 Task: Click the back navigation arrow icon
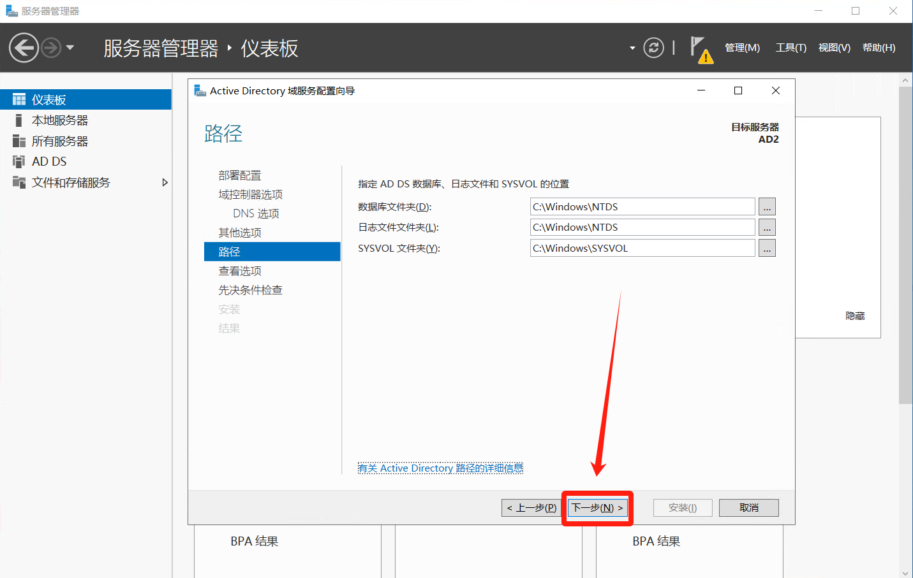click(x=24, y=48)
